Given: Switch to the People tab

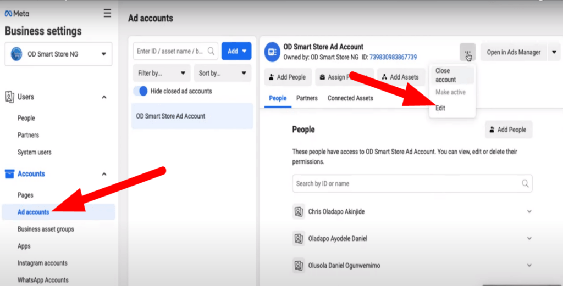Looking at the screenshot, I should click(278, 98).
